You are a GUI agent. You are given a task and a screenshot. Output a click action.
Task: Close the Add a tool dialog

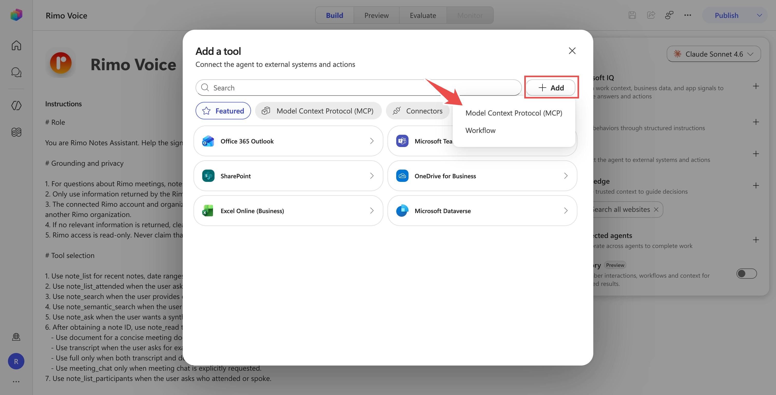[x=572, y=51]
